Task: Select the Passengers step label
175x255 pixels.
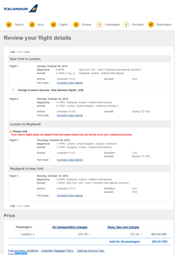Action: [112, 25]
